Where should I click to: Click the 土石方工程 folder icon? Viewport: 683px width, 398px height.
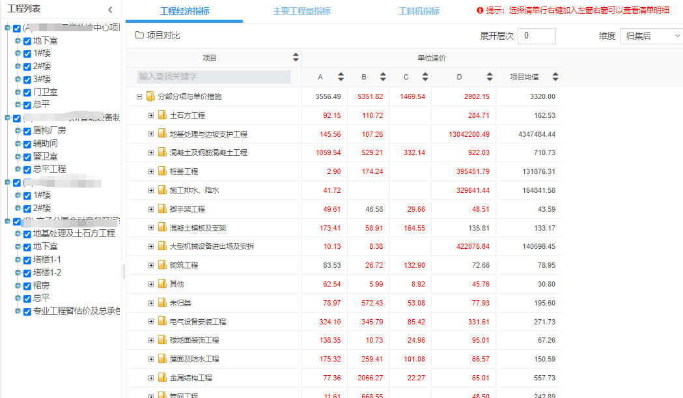162,115
